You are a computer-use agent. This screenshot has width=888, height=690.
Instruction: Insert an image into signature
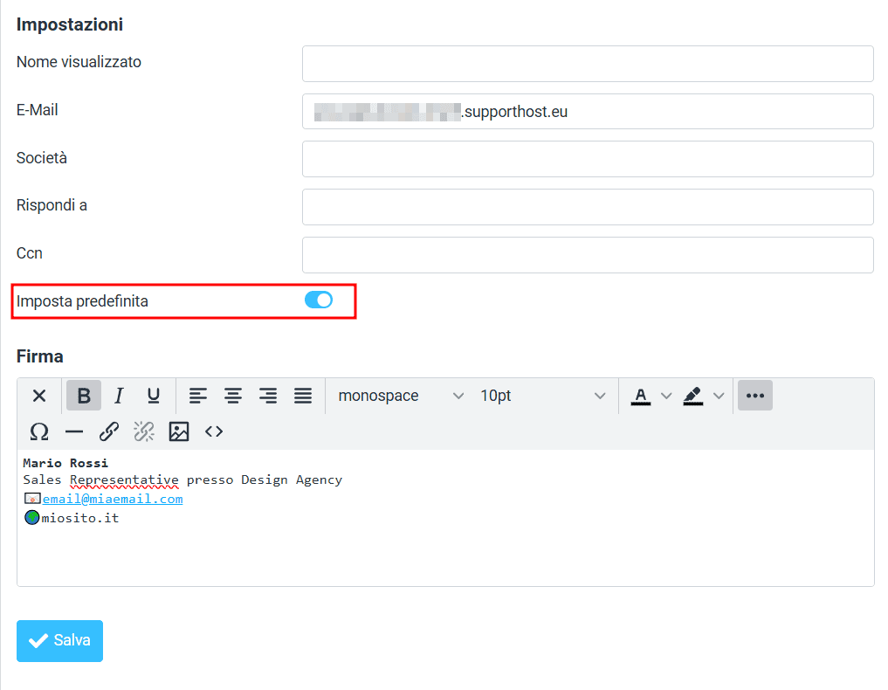pyautogui.click(x=179, y=431)
